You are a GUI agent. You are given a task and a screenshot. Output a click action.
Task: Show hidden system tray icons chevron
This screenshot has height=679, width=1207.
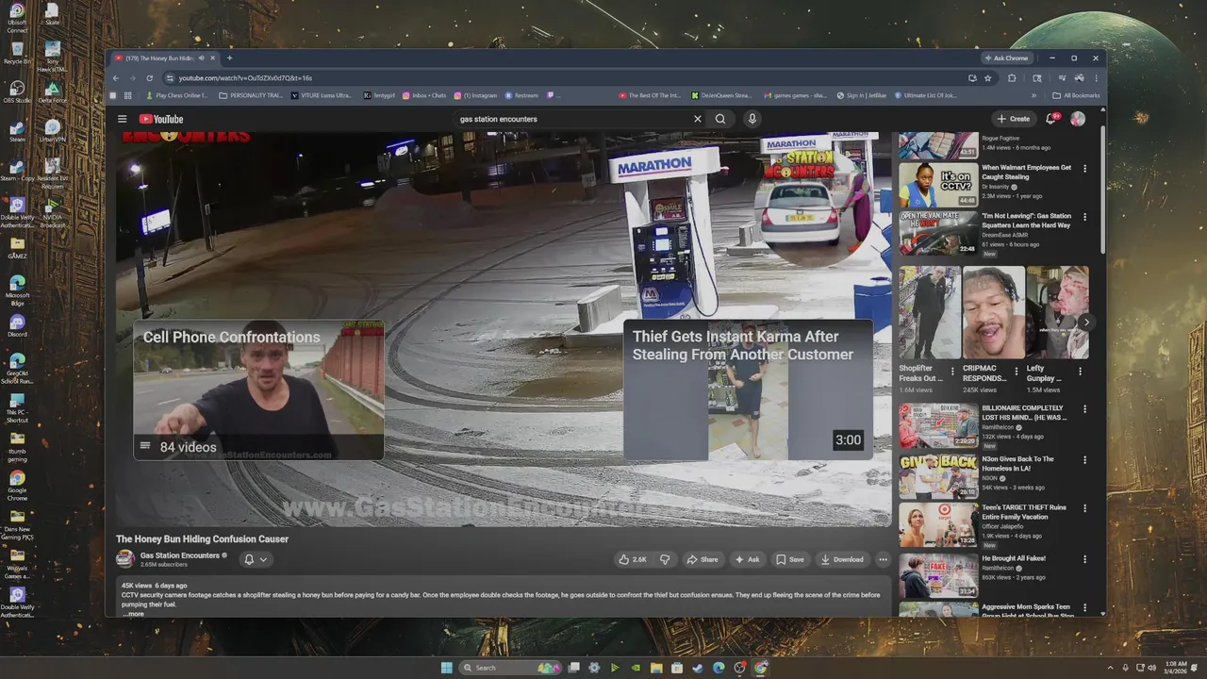point(1111,668)
